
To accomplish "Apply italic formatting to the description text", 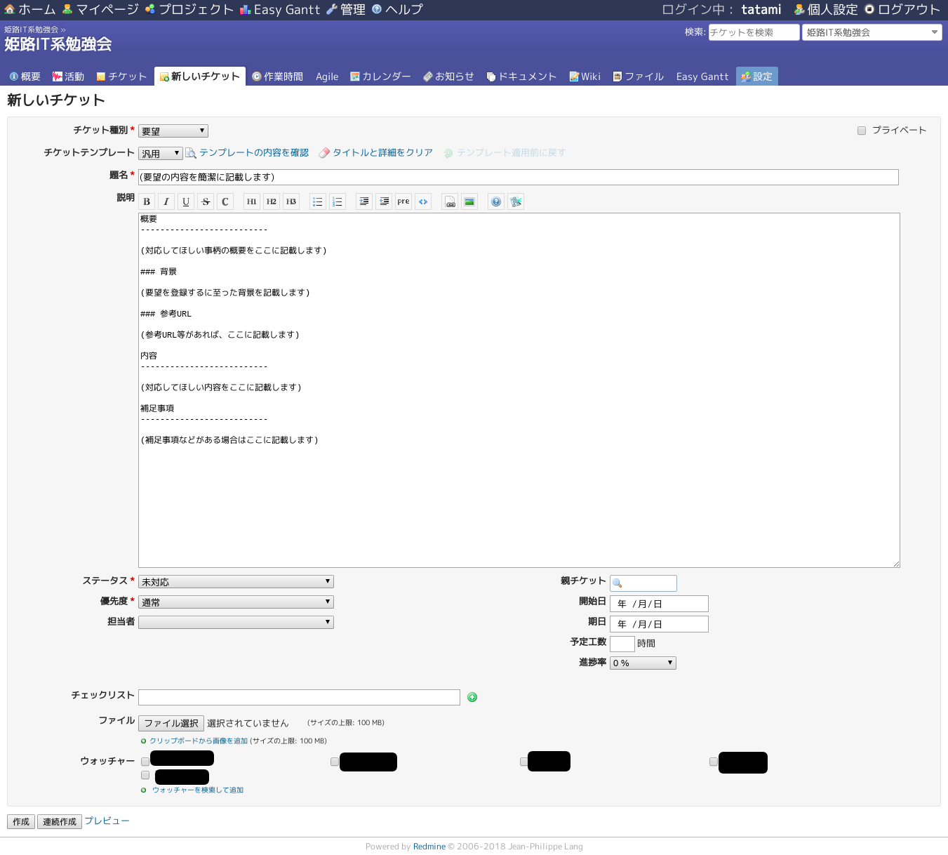I will coord(166,201).
